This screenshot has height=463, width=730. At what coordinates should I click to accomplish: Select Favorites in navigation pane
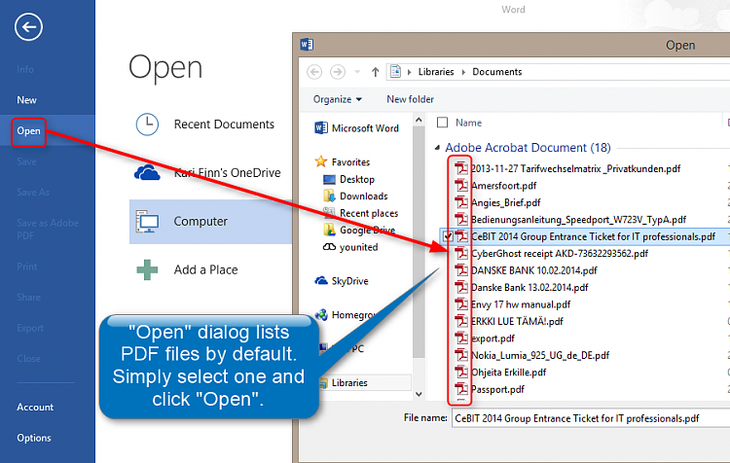(x=343, y=161)
